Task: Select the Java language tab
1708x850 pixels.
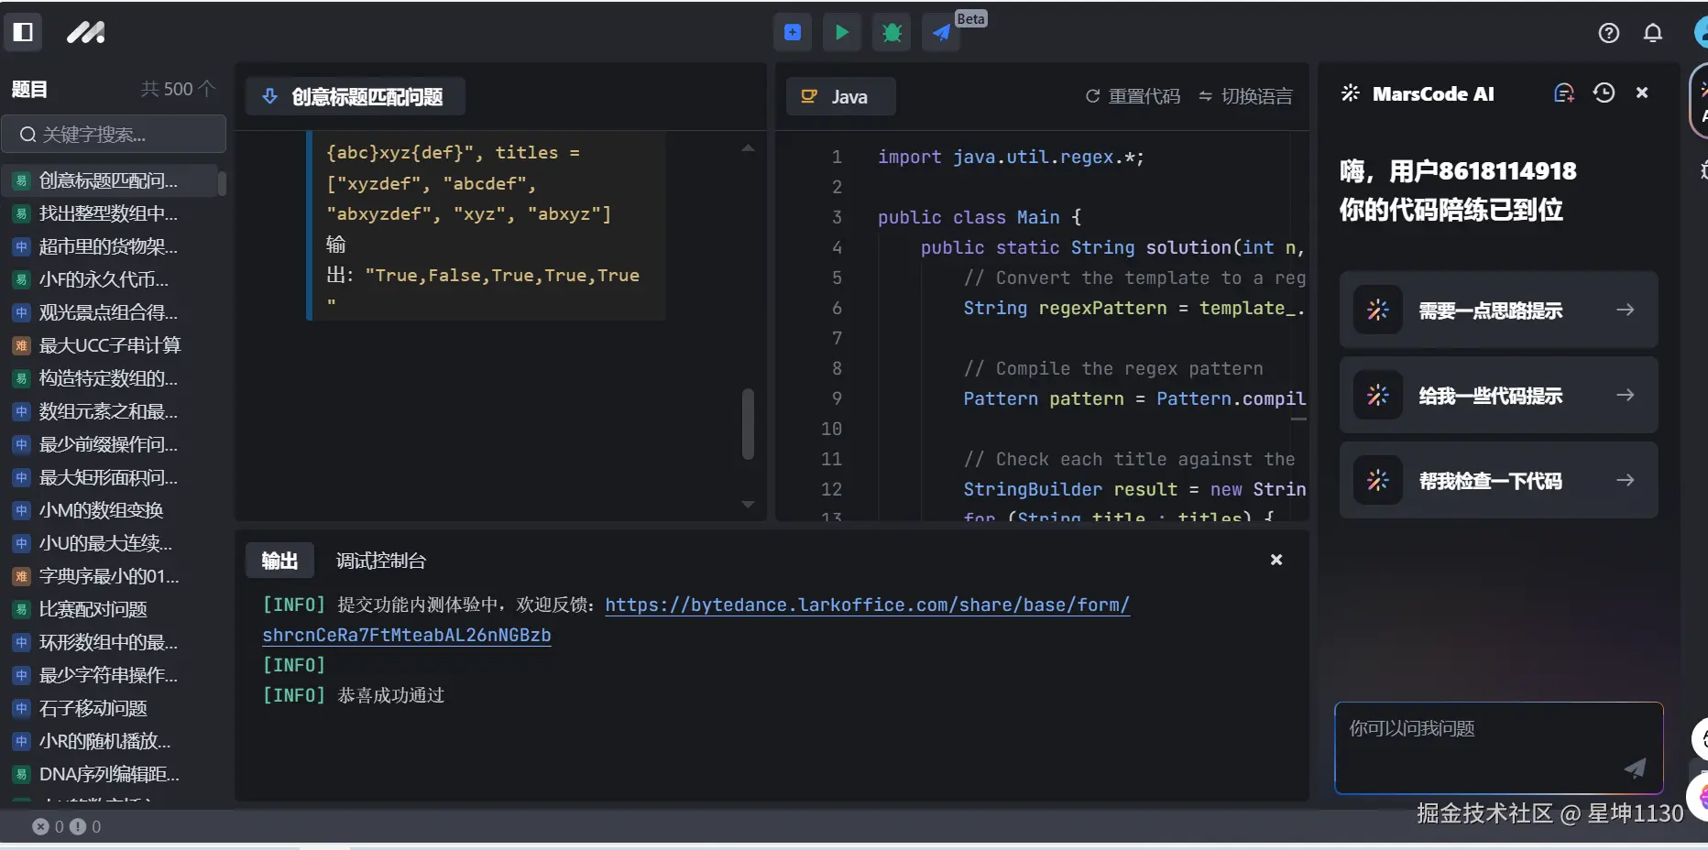Action: 840,96
